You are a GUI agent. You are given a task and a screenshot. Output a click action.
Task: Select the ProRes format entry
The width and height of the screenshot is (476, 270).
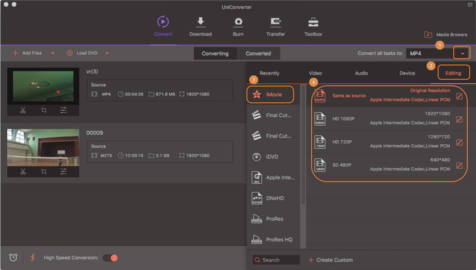pos(273,219)
